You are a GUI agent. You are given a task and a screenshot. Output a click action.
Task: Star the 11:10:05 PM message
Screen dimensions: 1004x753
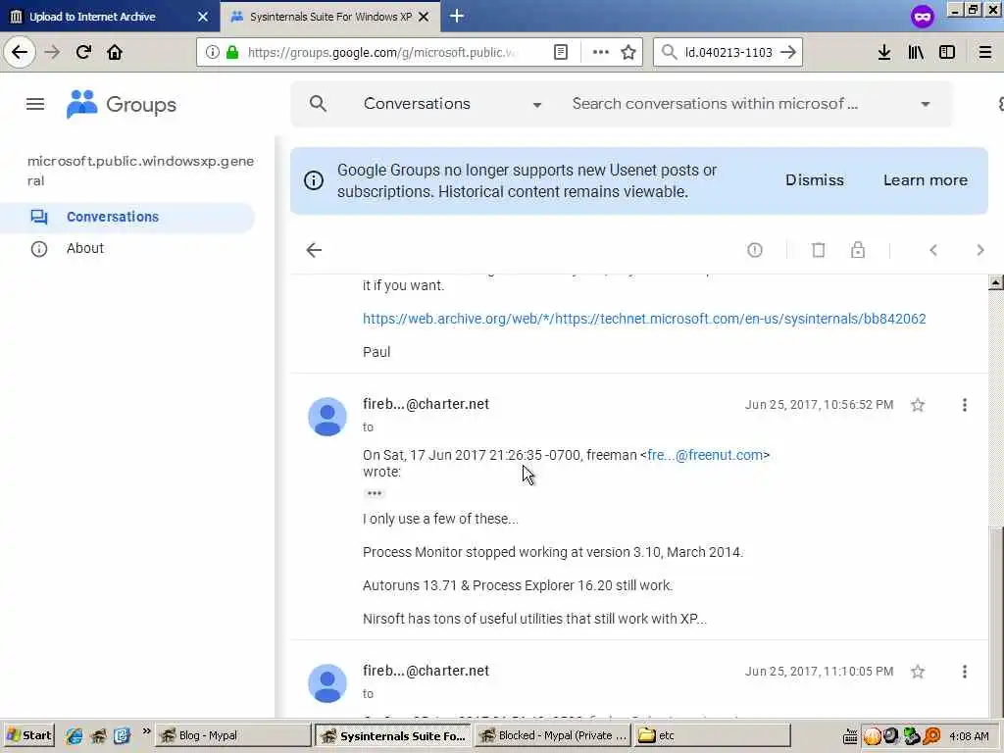(918, 671)
